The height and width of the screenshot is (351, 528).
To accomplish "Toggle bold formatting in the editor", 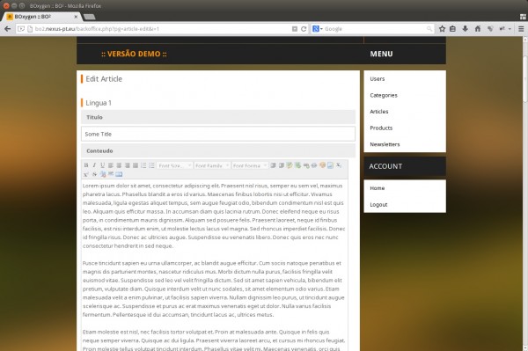I will point(86,165).
